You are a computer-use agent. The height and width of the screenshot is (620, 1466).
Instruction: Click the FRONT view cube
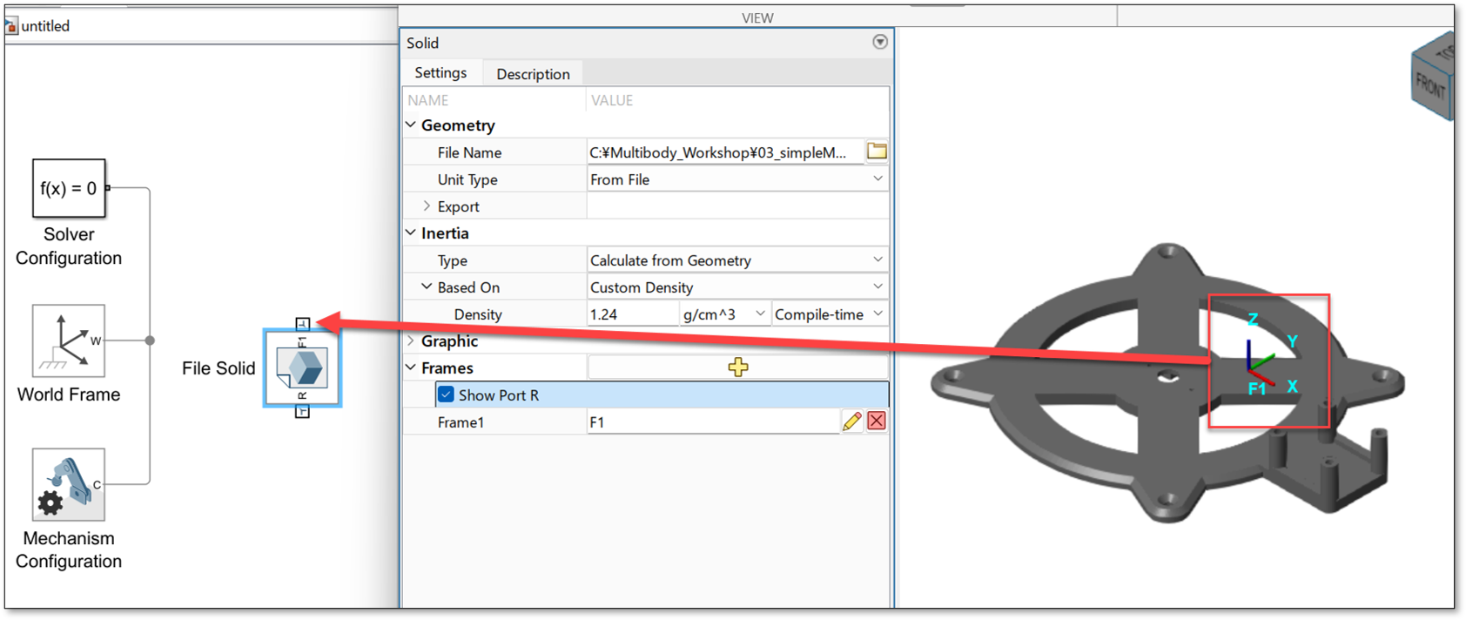point(1430,84)
